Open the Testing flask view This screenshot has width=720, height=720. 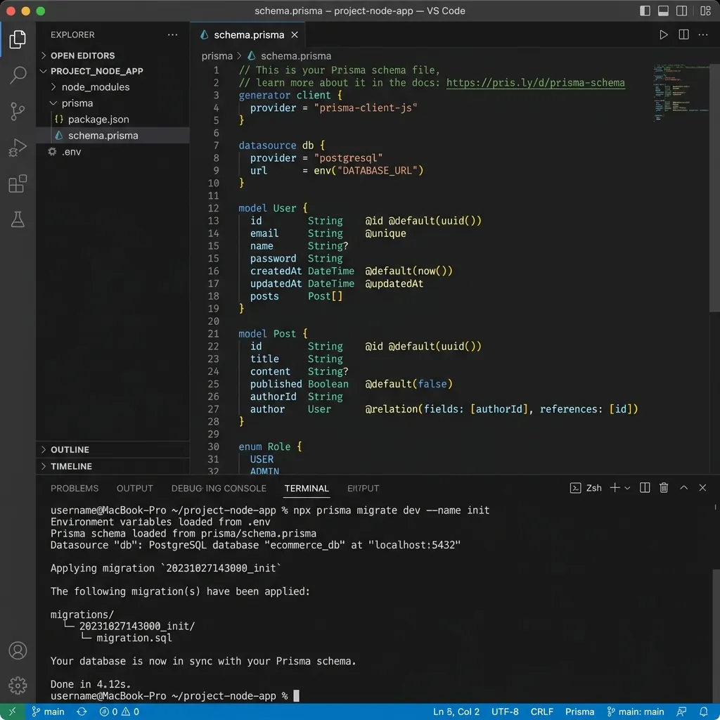18,219
